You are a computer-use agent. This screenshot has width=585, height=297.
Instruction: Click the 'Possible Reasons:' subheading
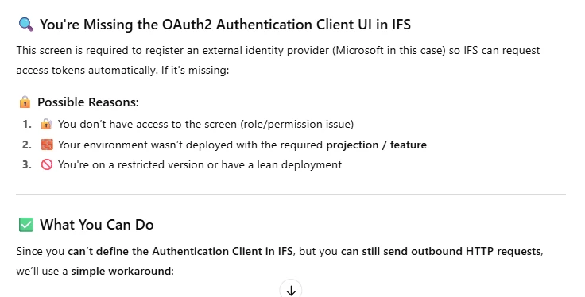pyautogui.click(x=88, y=102)
